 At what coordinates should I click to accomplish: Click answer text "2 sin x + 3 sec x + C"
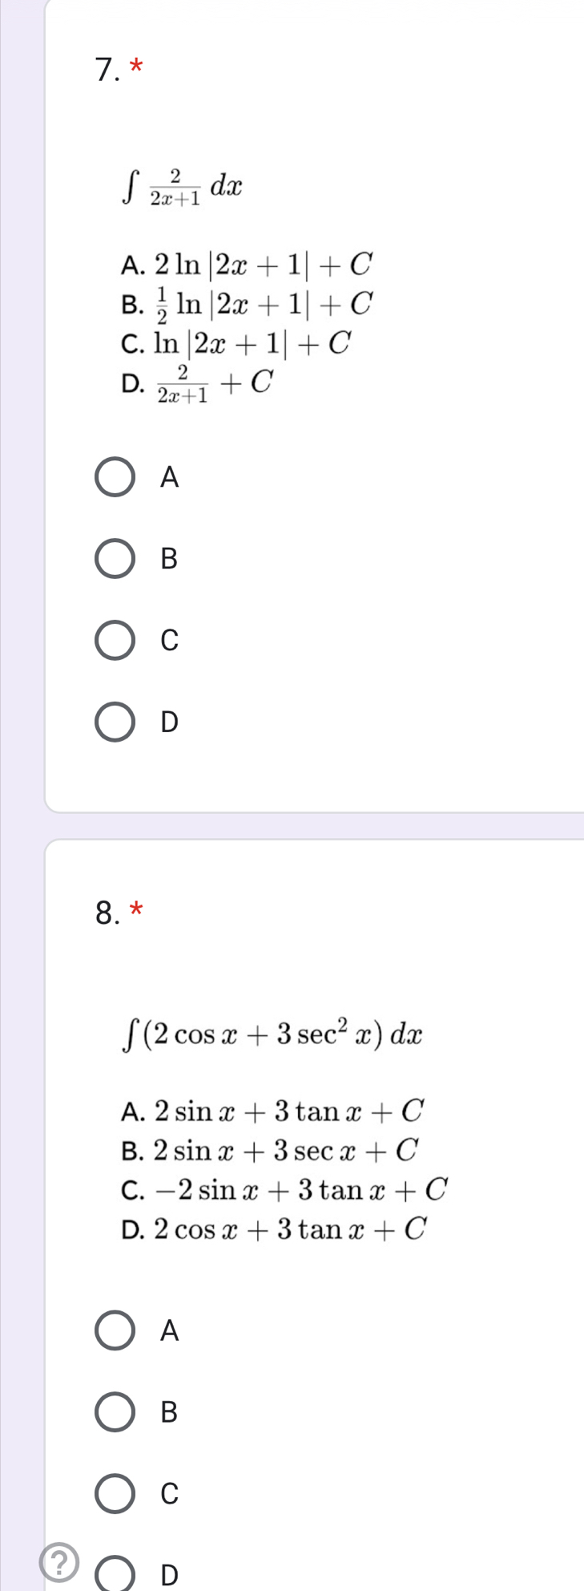pyautogui.click(x=286, y=1151)
